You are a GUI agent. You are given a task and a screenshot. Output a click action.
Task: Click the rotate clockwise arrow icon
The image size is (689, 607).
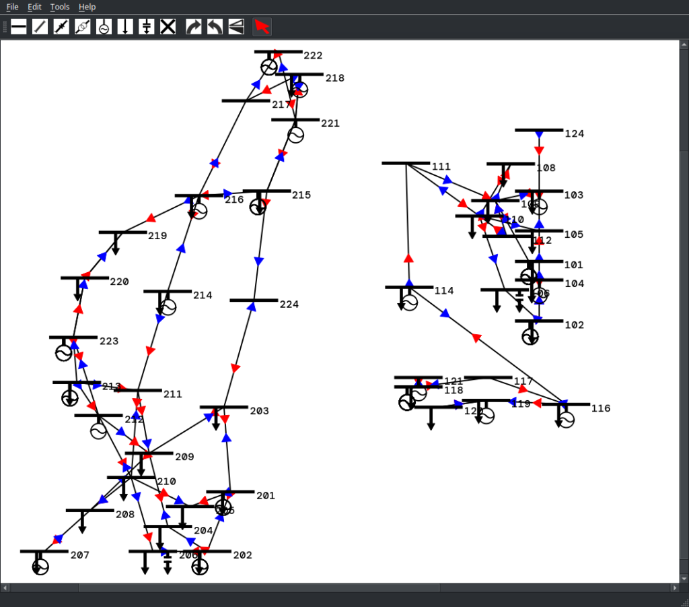pyautogui.click(x=193, y=27)
